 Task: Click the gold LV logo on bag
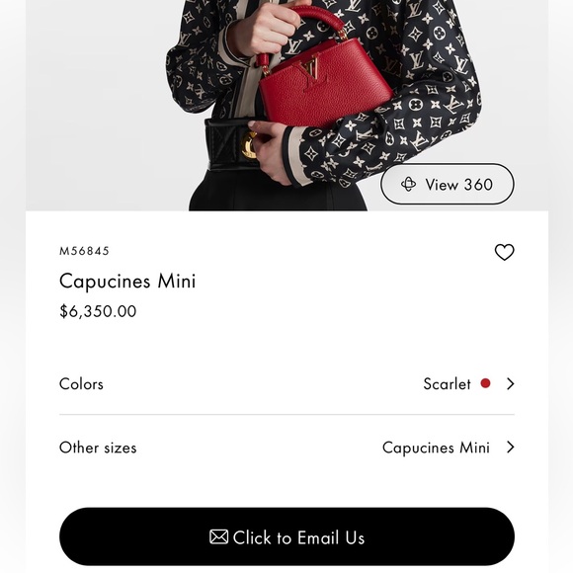pos(313,70)
